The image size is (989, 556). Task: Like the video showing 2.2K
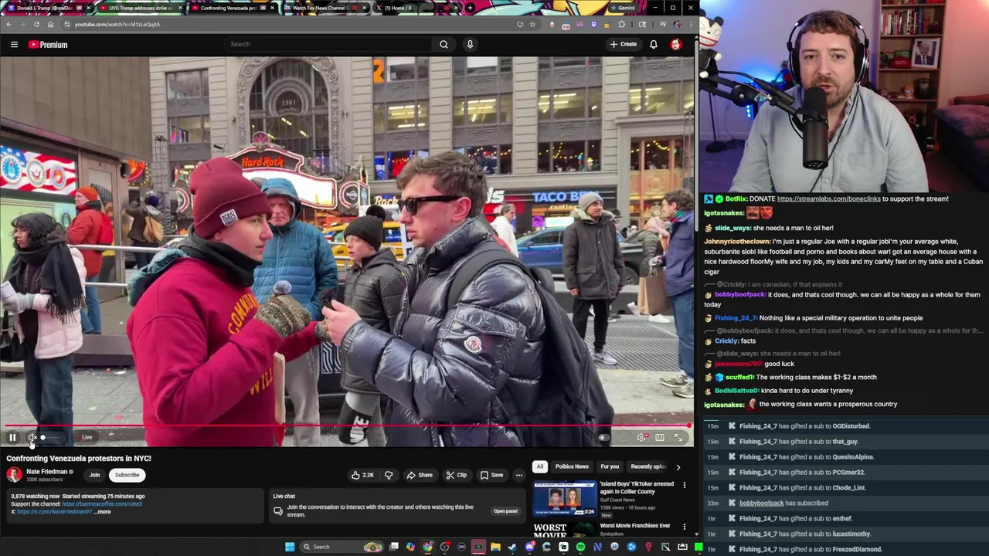pos(362,475)
